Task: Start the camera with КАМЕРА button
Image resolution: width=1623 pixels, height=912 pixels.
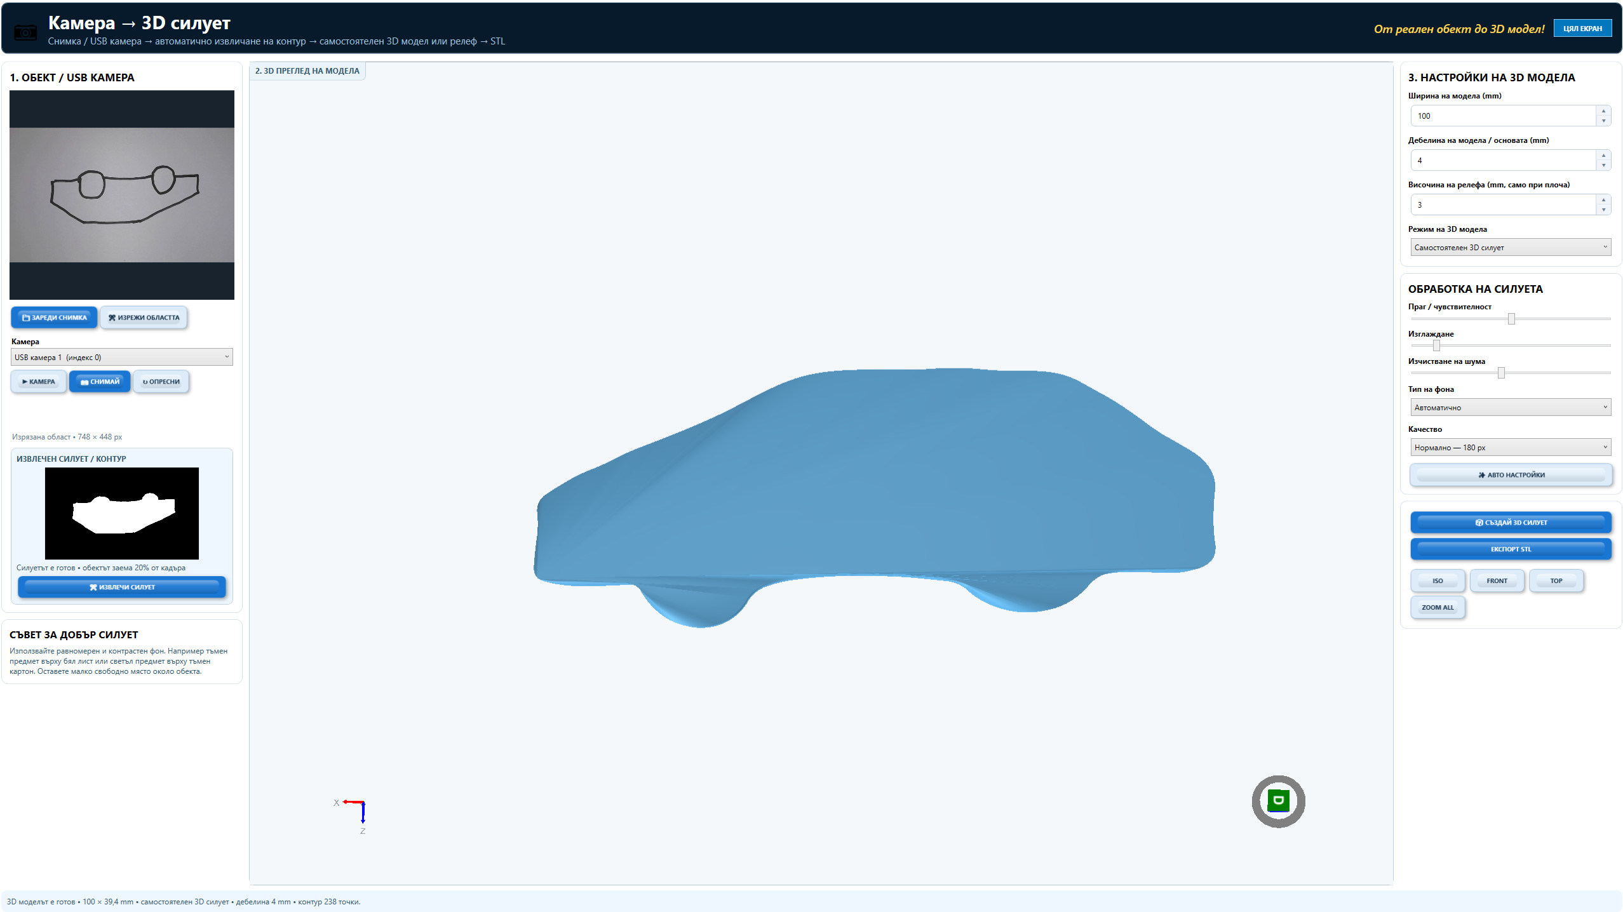Action: pyautogui.click(x=39, y=382)
